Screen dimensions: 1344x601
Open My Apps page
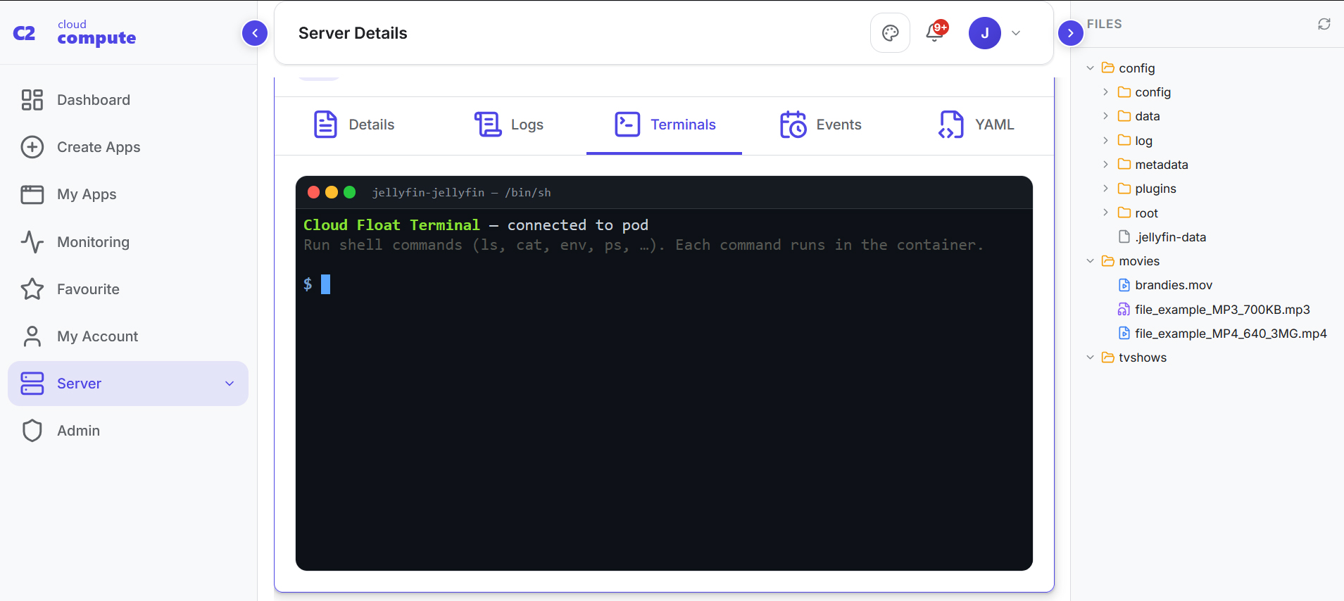coord(128,194)
